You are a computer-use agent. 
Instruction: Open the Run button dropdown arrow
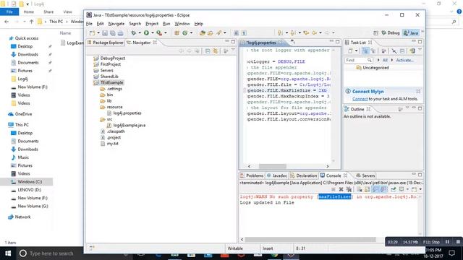[153, 33]
